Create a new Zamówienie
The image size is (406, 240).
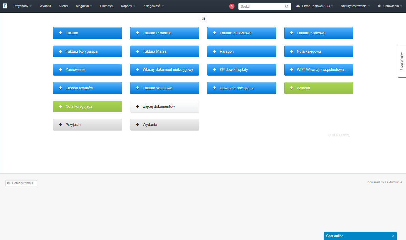87,70
